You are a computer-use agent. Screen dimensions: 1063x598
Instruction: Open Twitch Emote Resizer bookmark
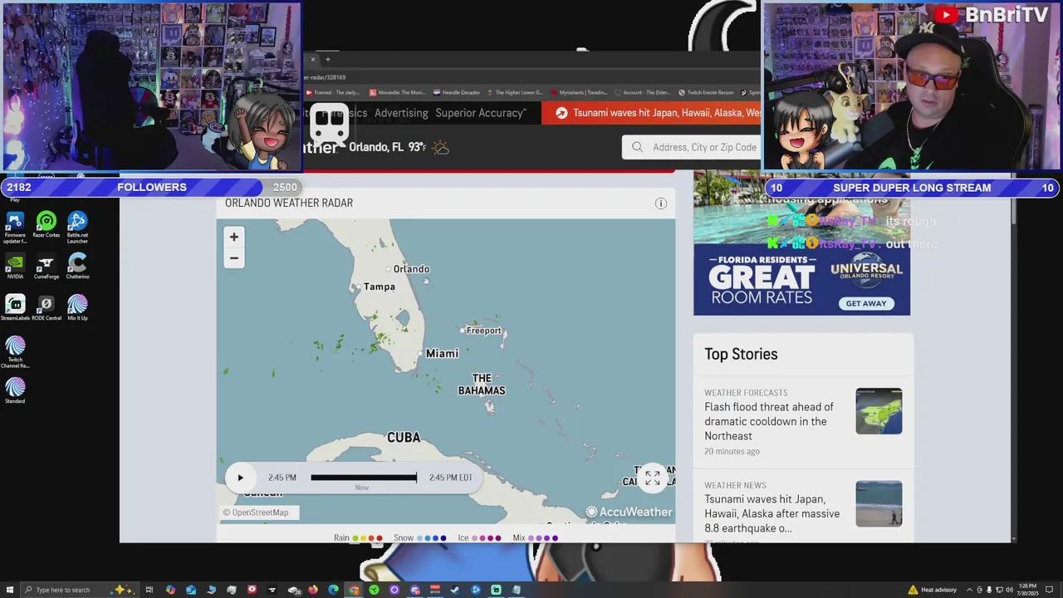(706, 92)
